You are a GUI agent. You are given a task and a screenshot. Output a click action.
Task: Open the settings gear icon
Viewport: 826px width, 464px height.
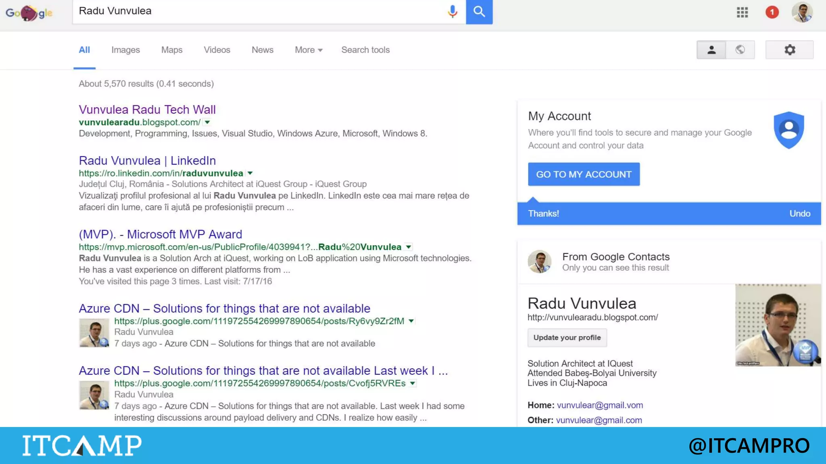[789, 50]
